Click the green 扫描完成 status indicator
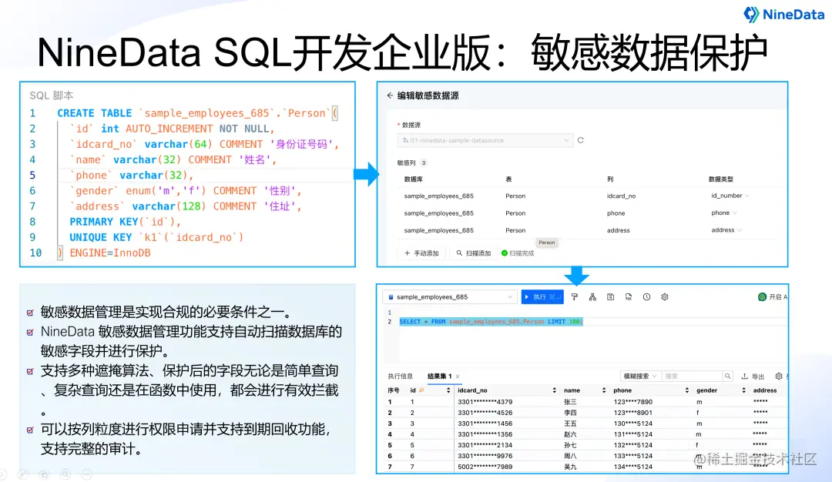 tap(518, 253)
